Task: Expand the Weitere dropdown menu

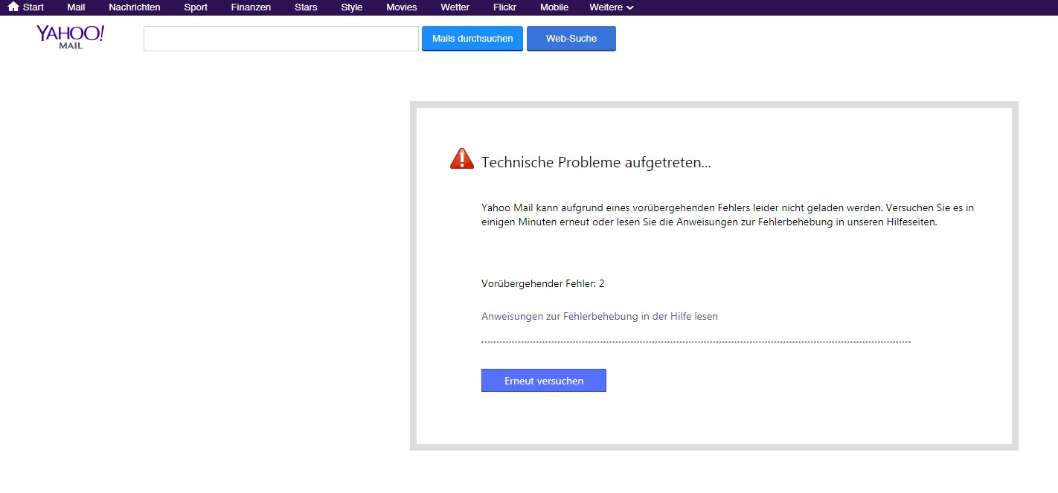Action: tap(612, 7)
